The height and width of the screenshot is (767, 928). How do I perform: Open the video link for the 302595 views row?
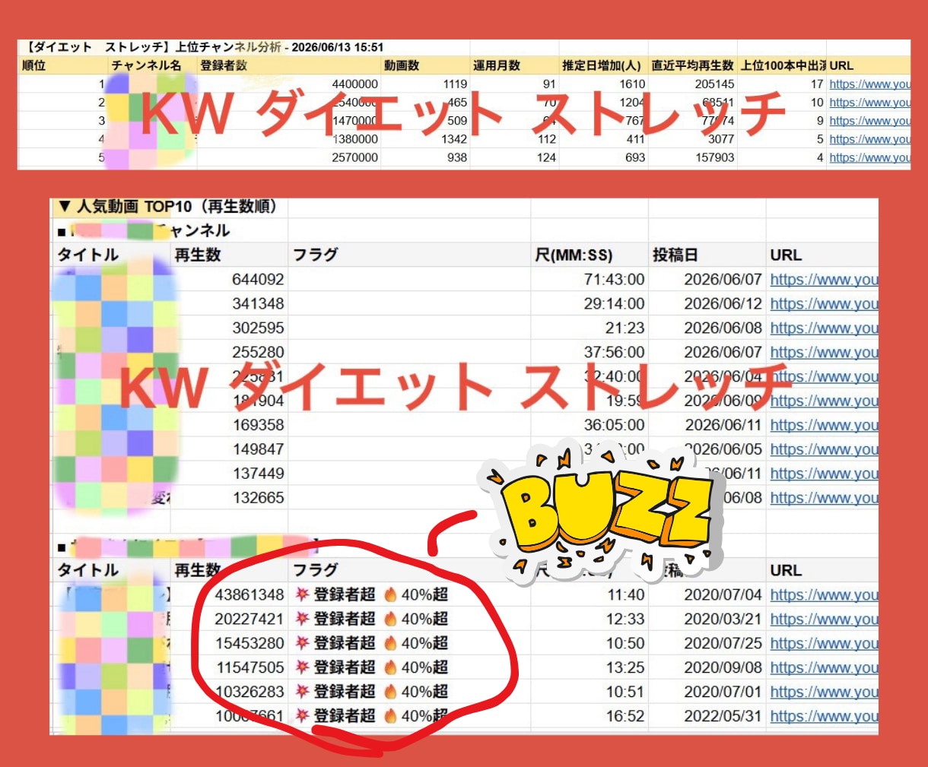click(x=824, y=328)
